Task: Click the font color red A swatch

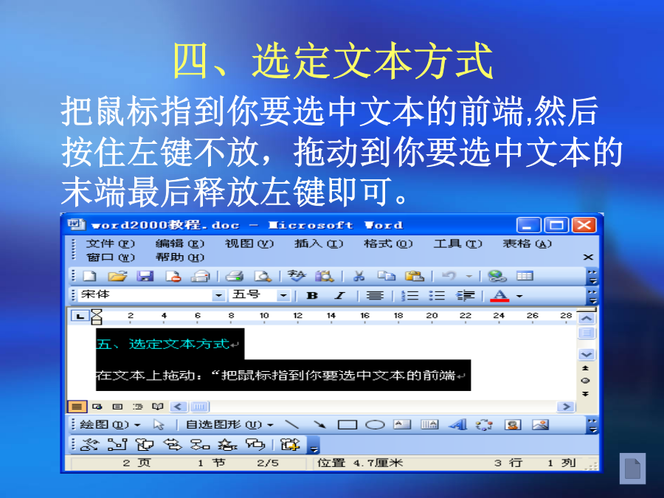Action: coord(499,296)
